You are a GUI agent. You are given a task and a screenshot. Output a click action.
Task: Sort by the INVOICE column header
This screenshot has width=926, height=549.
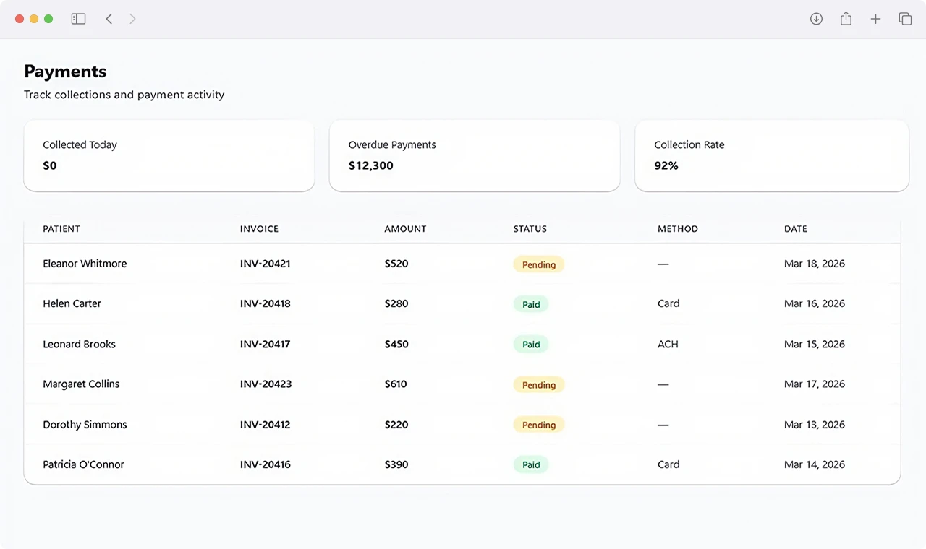tap(259, 229)
